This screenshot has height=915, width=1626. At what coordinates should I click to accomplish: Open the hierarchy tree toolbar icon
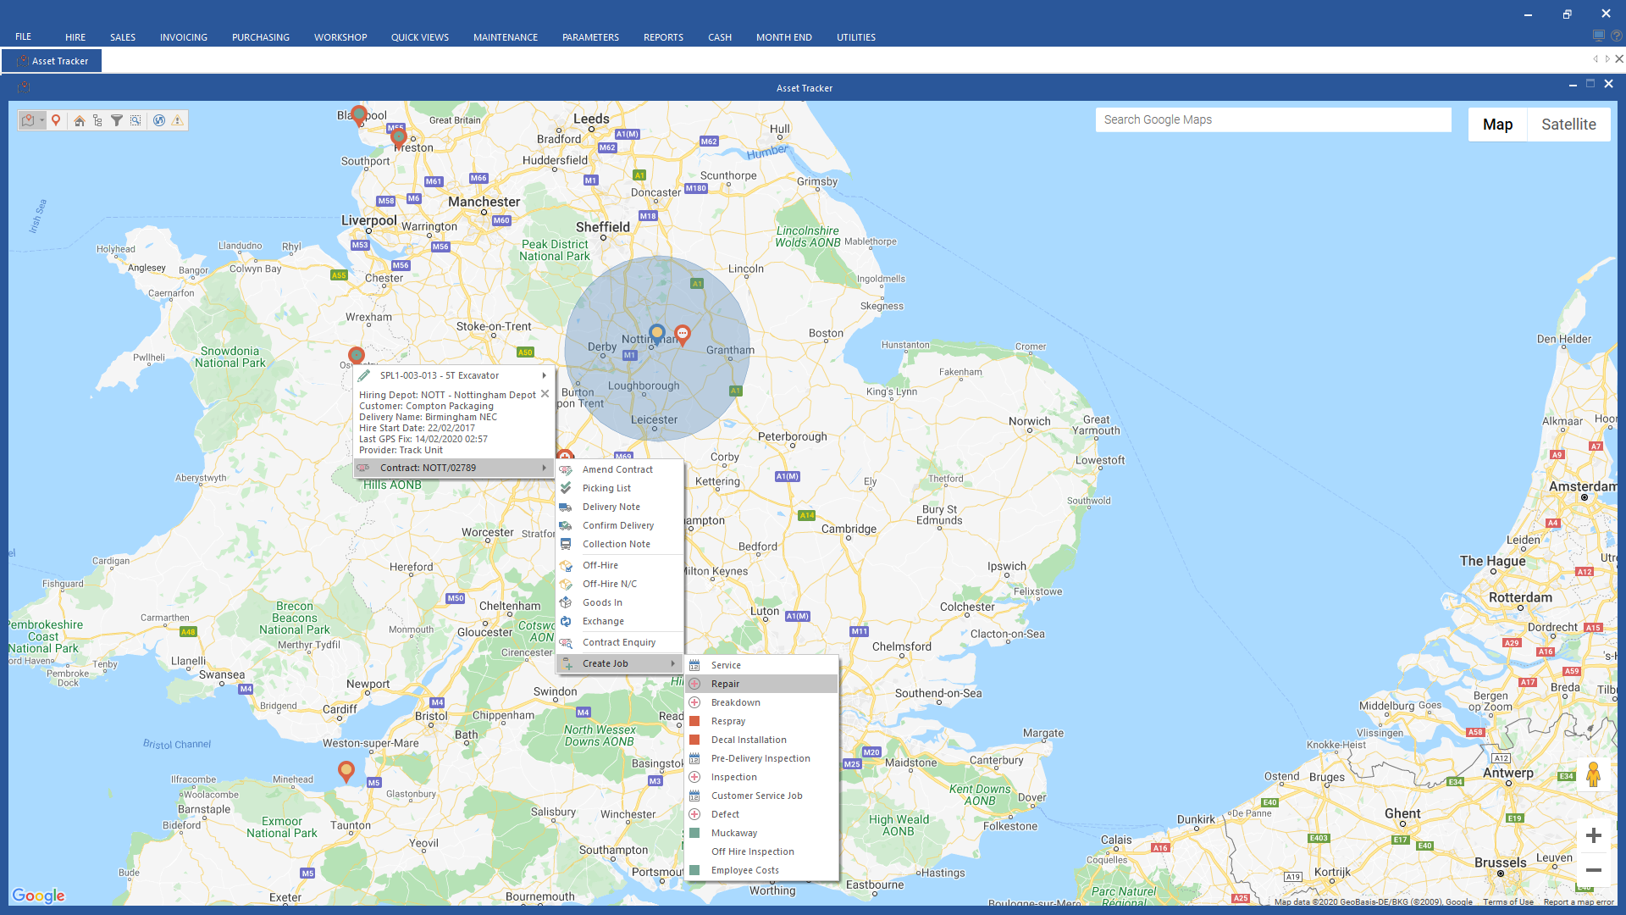[97, 120]
